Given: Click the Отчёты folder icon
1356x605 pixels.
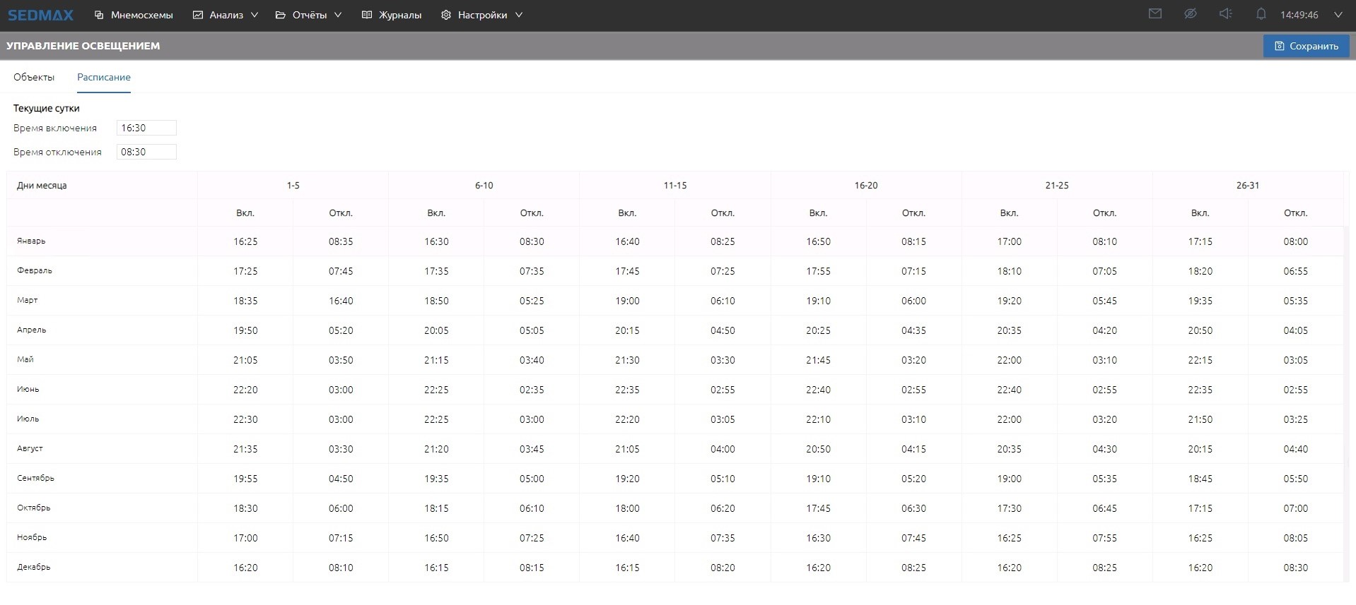Looking at the screenshot, I should [x=281, y=15].
